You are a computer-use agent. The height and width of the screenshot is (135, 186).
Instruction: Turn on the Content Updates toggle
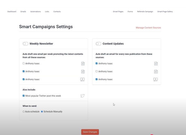click(x=98, y=44)
